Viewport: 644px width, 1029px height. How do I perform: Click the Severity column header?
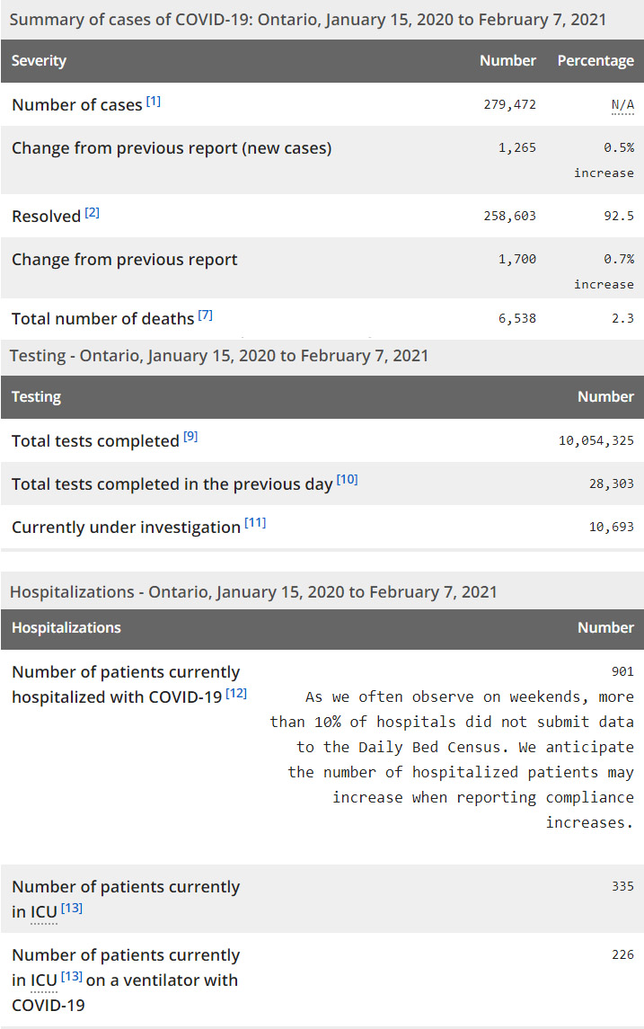click(x=39, y=61)
